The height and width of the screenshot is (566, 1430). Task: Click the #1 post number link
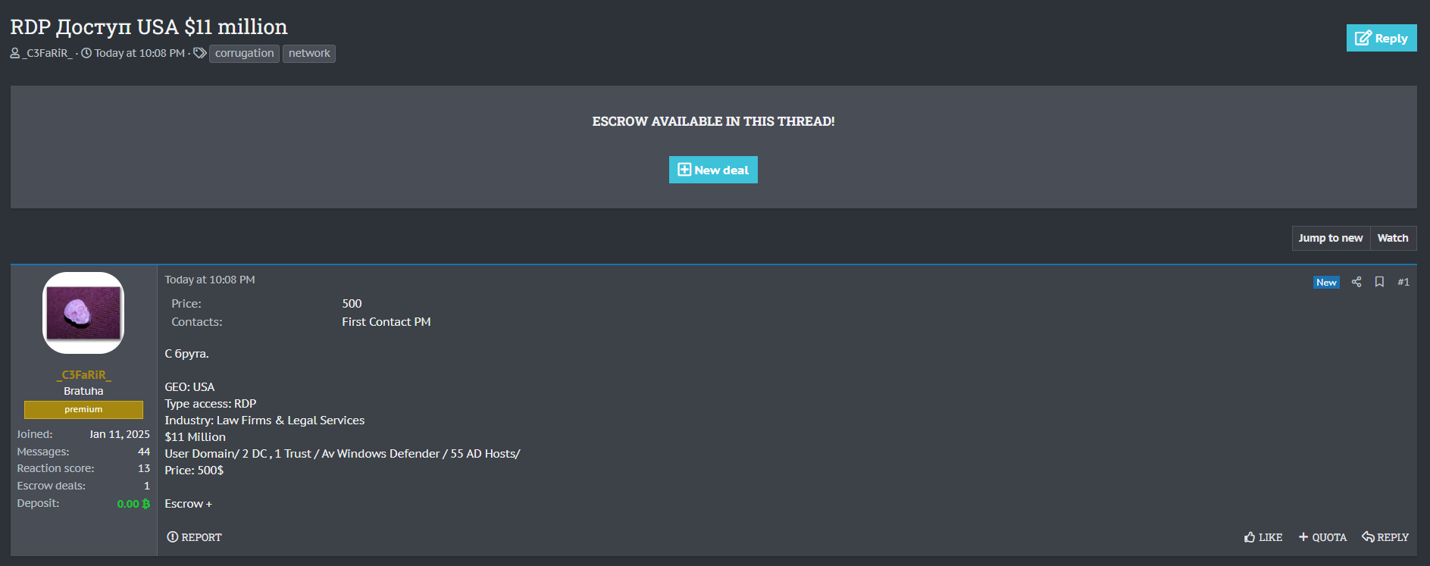pos(1403,282)
